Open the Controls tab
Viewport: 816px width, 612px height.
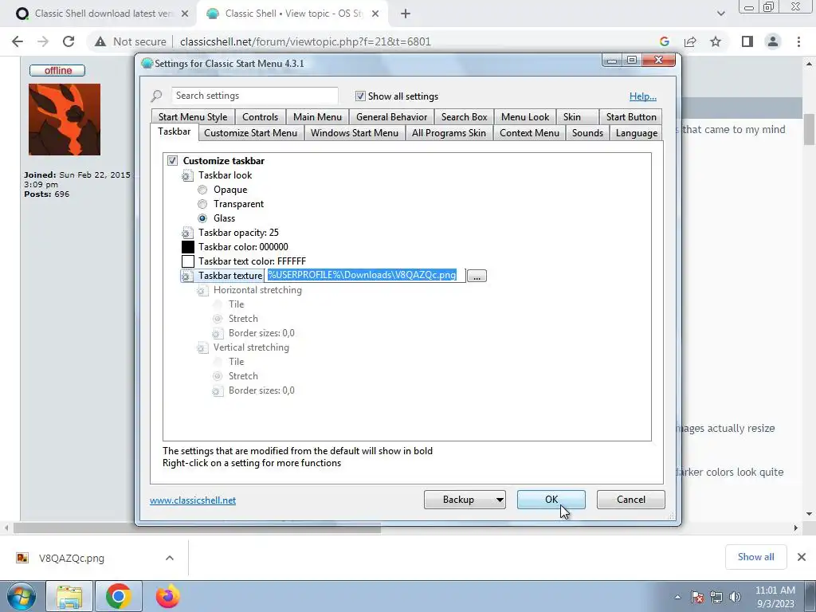pos(261,117)
